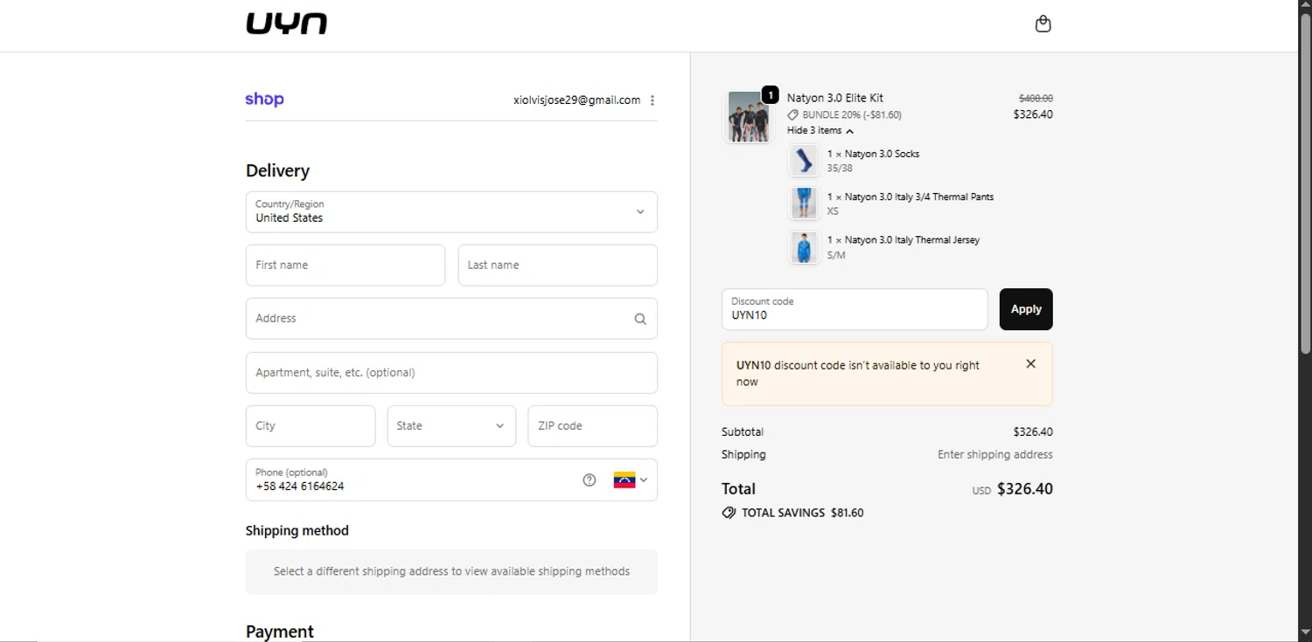Click the address search magnifier icon
This screenshot has height=642, width=1312.
point(640,319)
